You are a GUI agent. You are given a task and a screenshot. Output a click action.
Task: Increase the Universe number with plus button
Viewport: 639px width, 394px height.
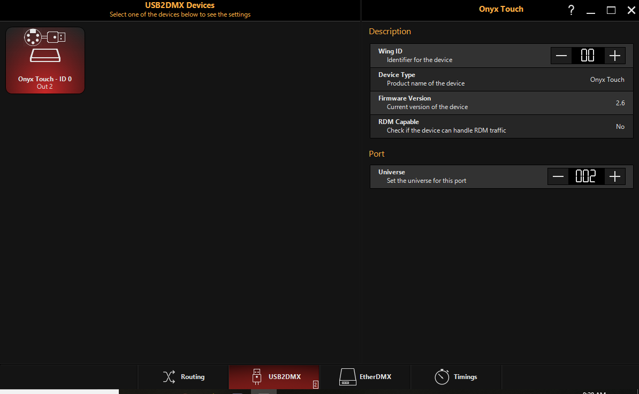(614, 176)
